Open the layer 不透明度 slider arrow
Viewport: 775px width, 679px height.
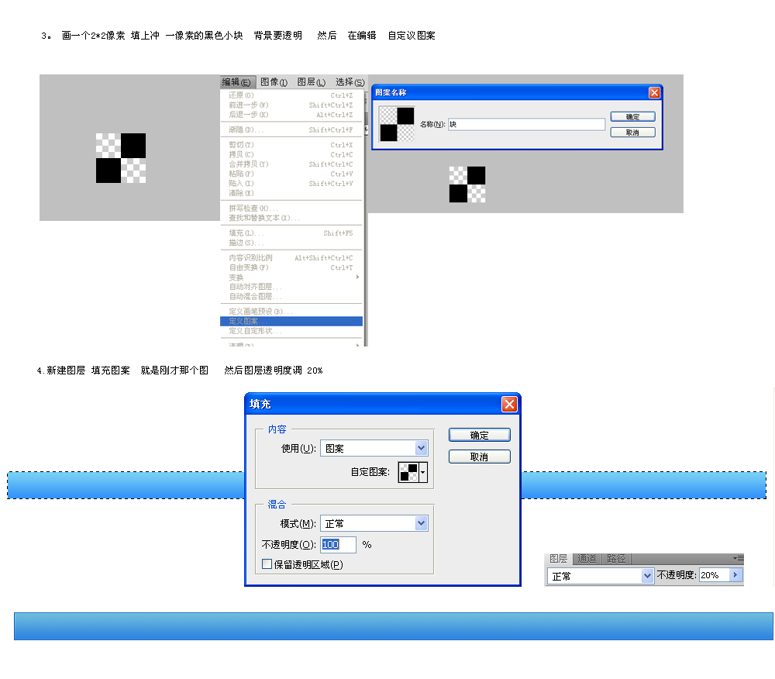coord(735,575)
